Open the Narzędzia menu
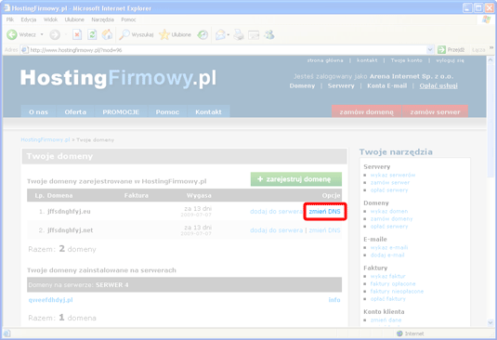 (103, 20)
